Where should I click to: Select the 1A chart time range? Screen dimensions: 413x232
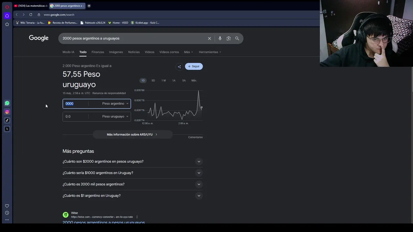[x=174, y=81]
